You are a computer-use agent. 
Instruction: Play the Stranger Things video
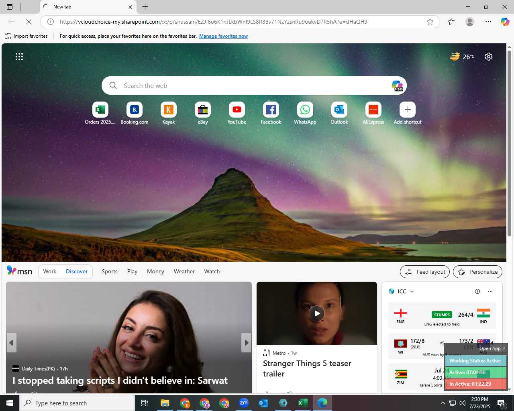[317, 313]
